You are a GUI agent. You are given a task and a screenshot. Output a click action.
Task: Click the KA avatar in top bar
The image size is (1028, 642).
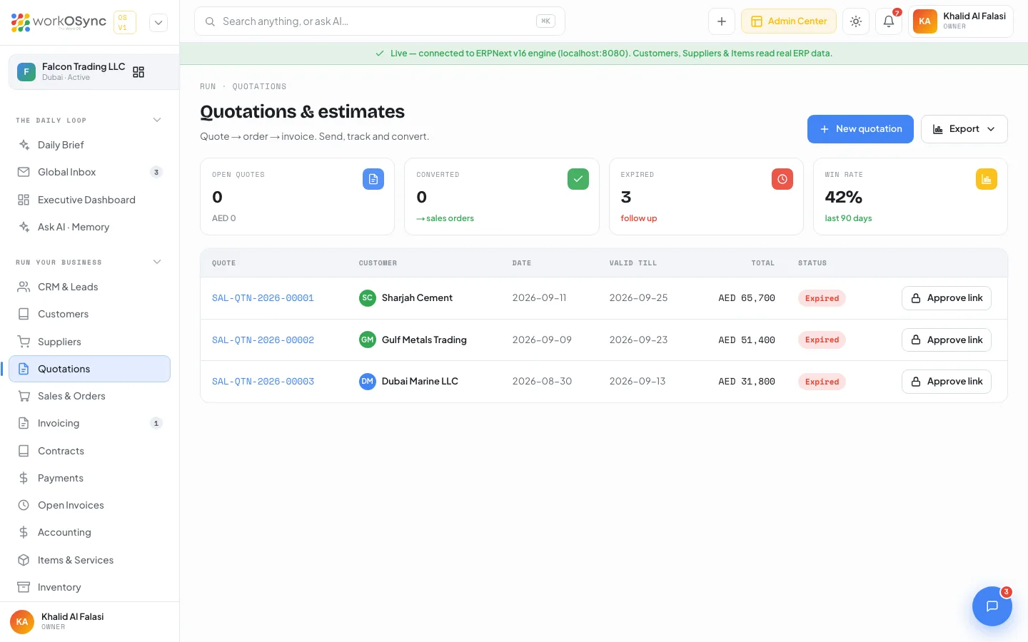[x=924, y=21]
